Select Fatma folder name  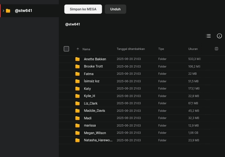pyautogui.click(x=89, y=74)
